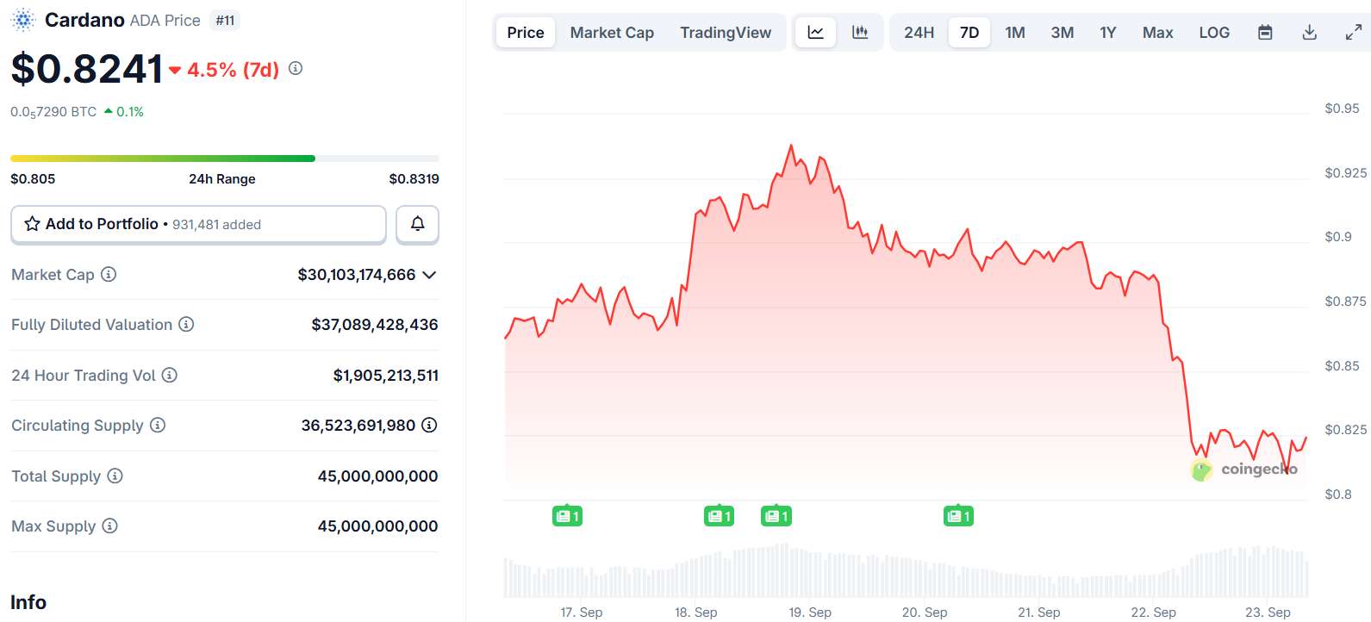
Task: Toggle LOG scale on chart
Action: [1214, 33]
